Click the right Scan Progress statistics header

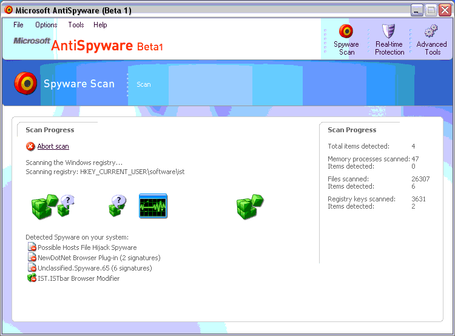pos(352,130)
